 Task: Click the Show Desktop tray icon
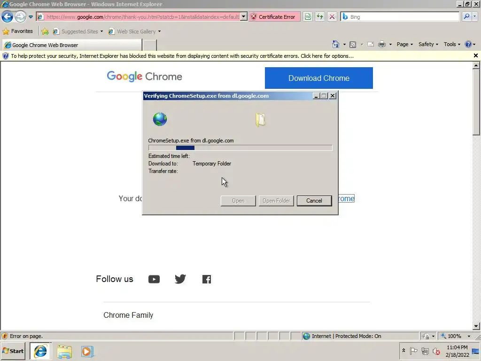tap(476, 351)
